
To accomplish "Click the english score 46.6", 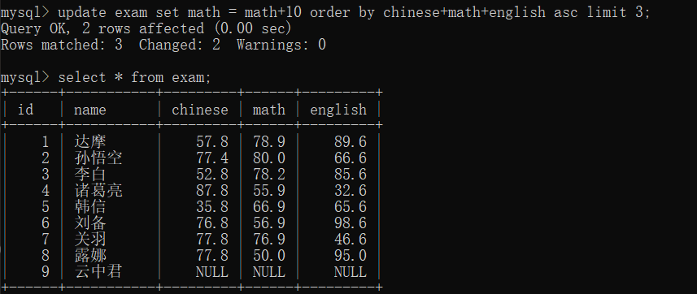I will point(351,240).
